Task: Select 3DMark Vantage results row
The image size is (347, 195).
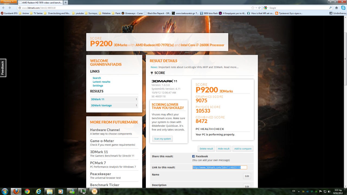Action: pyautogui.click(x=114, y=105)
